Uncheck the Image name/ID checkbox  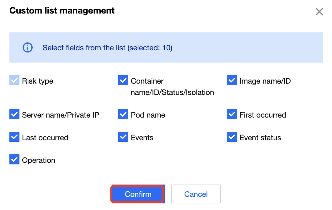coord(232,80)
